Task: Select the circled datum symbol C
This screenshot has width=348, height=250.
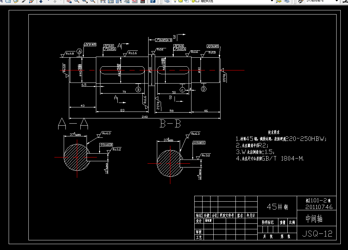Action: pos(182,90)
